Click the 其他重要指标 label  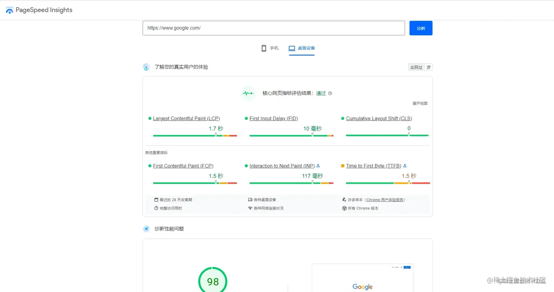coord(156,153)
